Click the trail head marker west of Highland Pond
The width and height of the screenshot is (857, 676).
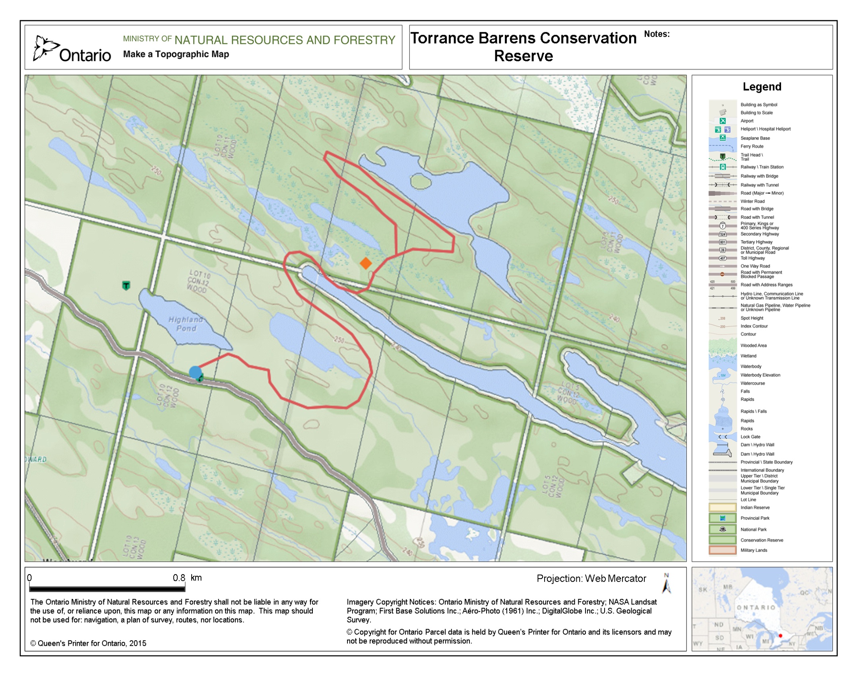coord(126,286)
